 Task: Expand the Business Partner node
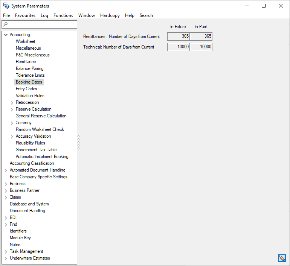[x=6, y=190]
